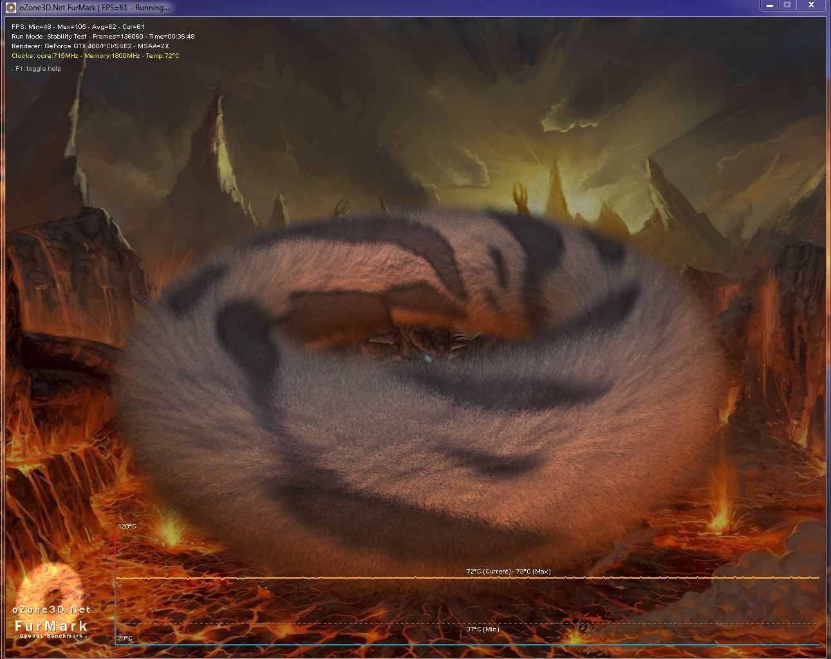Click the FPS statistics line 'FPS: Min=48'
This screenshot has width=831, height=659.
click(78, 27)
